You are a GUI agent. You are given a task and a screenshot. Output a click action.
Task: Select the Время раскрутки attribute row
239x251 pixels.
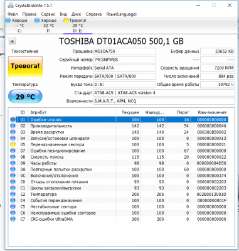click(119, 132)
